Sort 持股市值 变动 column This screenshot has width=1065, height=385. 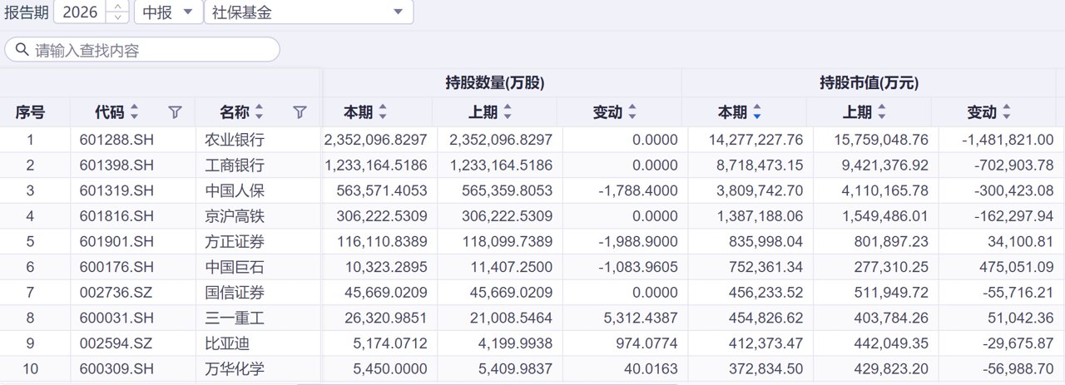1007,112
